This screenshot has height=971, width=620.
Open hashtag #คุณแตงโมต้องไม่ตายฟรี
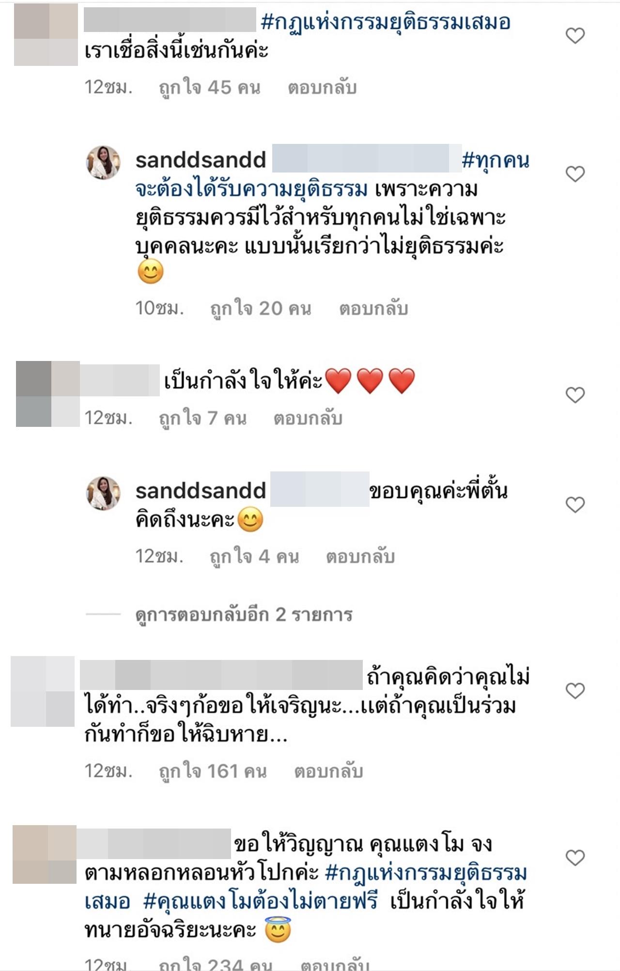[x=261, y=902]
